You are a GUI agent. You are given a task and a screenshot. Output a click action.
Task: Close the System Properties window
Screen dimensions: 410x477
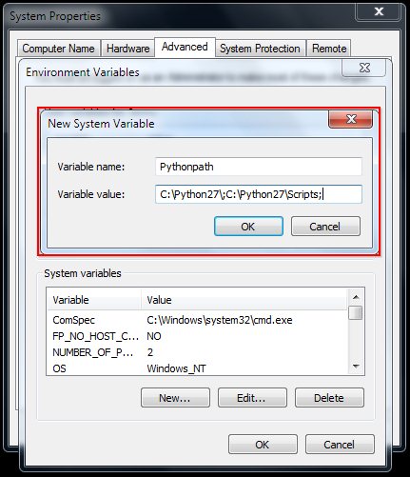[379, 12]
